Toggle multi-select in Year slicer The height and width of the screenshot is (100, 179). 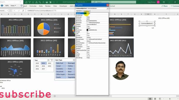coord(48,60)
